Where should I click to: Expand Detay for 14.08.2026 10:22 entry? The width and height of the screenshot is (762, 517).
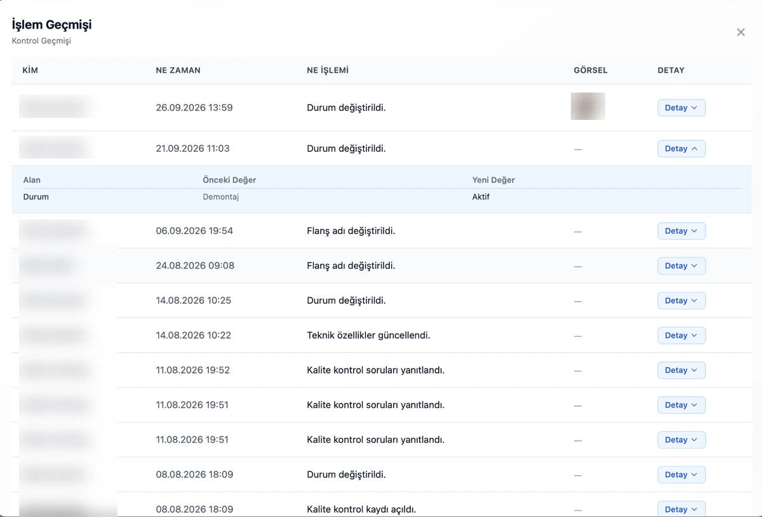tap(681, 336)
